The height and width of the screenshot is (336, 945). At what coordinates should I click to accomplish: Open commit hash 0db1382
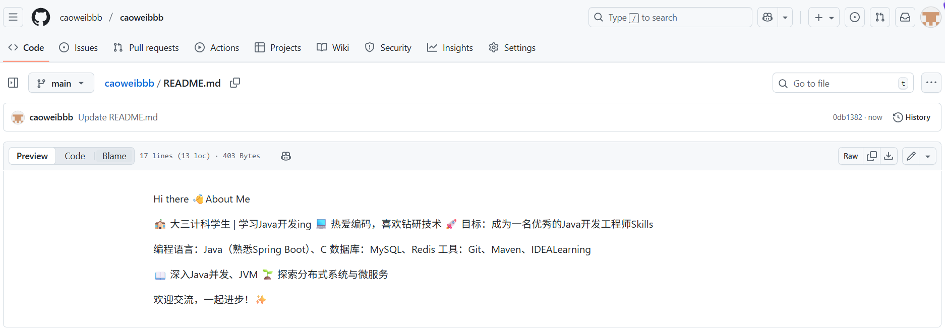(x=847, y=117)
